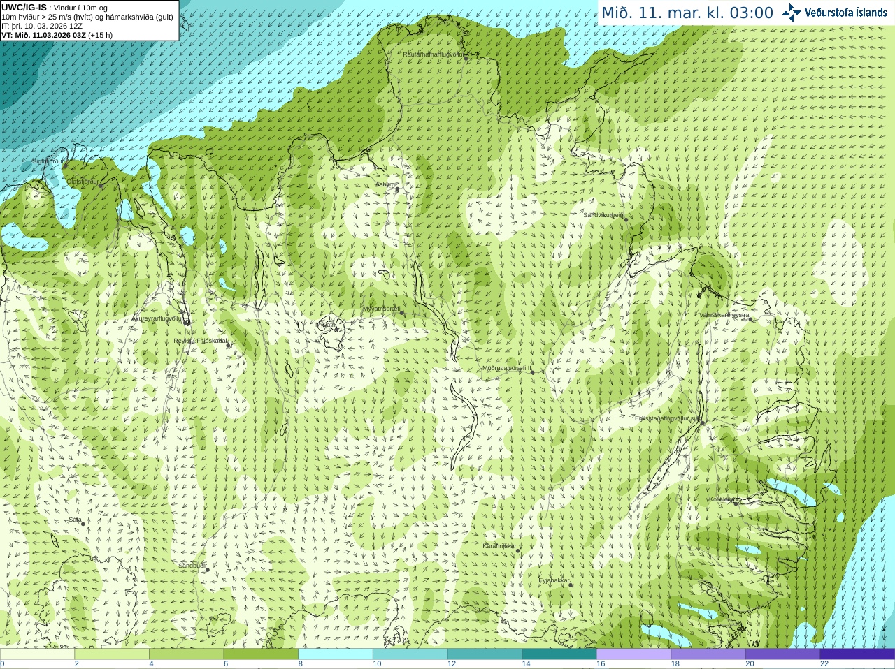The width and height of the screenshot is (895, 669).
Task: Select the Kárahnjúkar station marker
Action: click(518, 550)
